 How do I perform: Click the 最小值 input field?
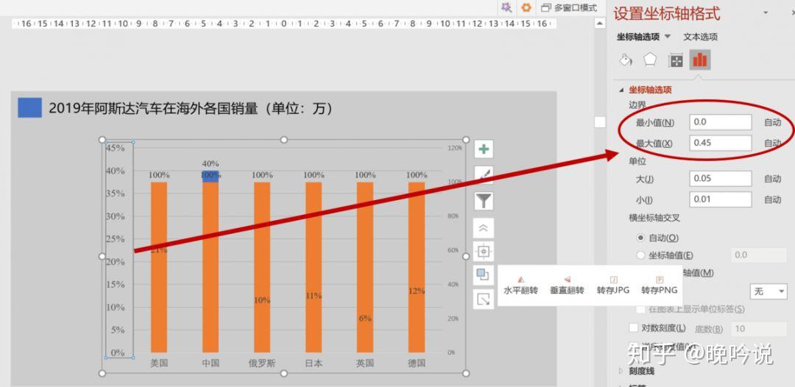pos(721,122)
